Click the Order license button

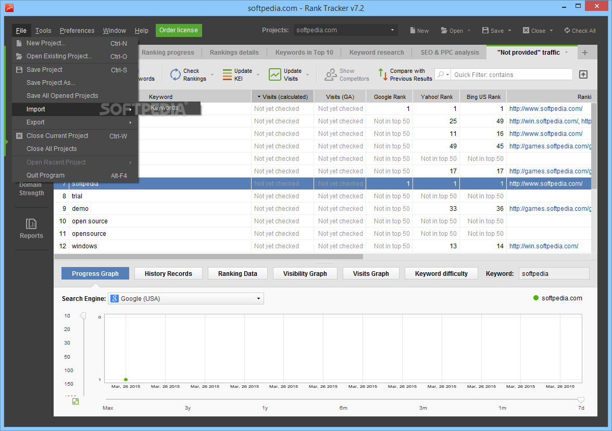pyautogui.click(x=179, y=30)
